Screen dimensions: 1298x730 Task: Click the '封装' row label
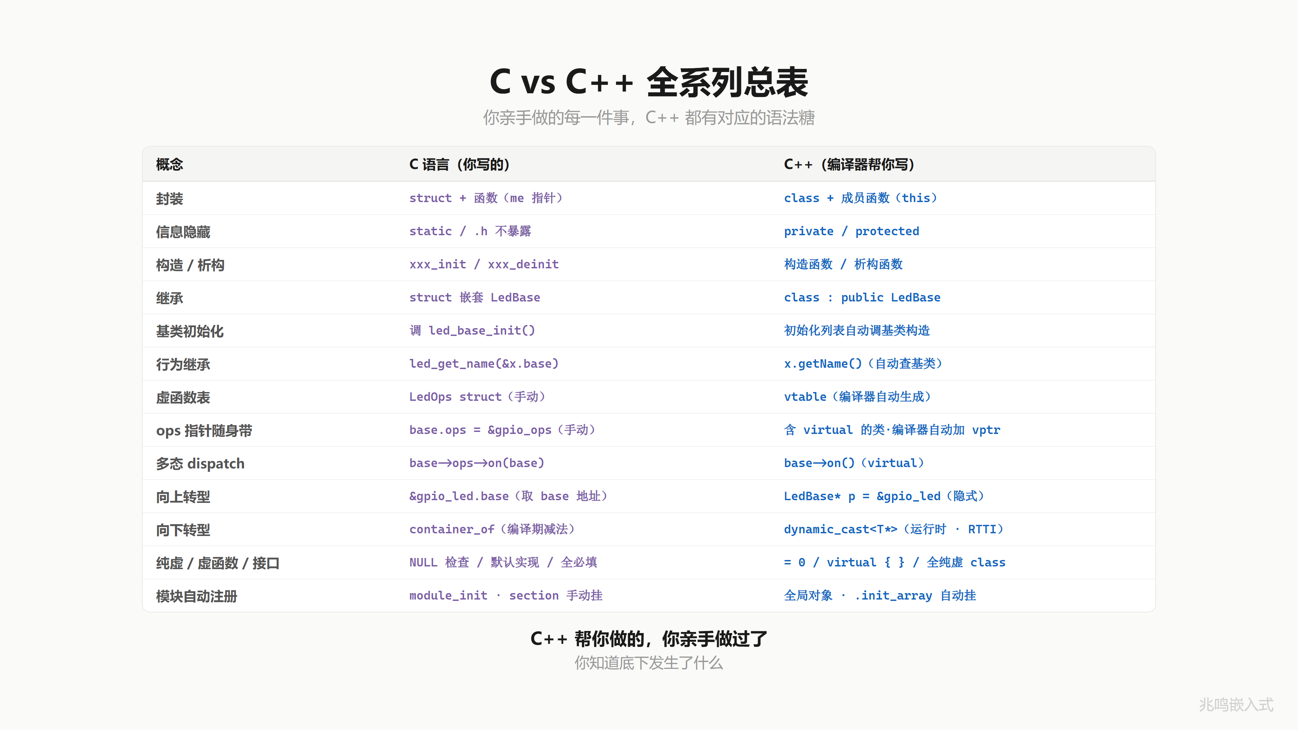(x=169, y=198)
